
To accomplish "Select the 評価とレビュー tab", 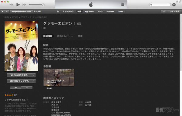I will [x=65, y=36].
